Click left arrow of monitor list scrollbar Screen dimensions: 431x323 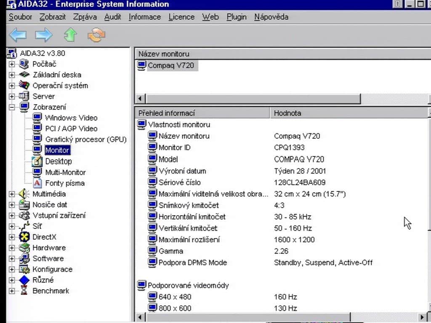click(140, 98)
